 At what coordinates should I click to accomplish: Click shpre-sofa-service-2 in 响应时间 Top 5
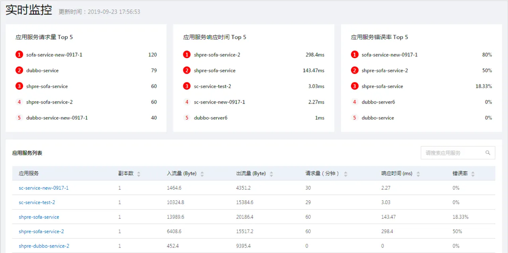(x=217, y=55)
